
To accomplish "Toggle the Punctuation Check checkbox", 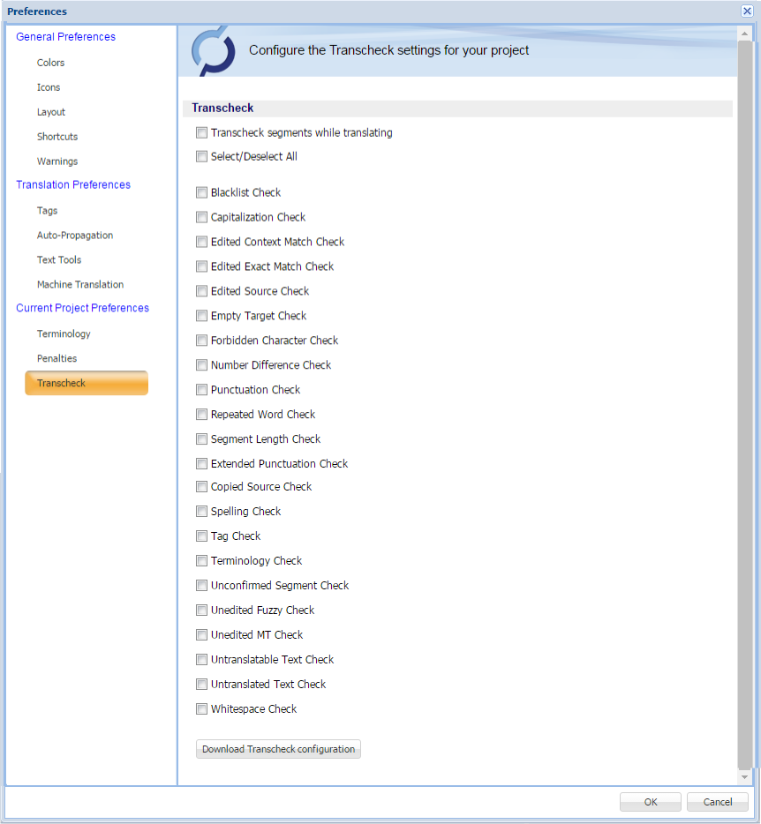I will coord(201,389).
